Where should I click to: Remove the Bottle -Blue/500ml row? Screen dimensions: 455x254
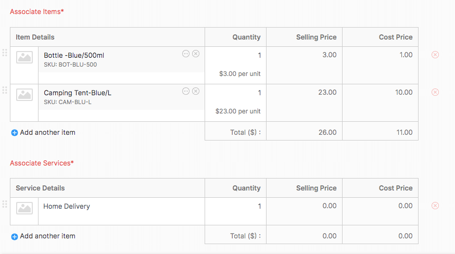click(x=435, y=55)
